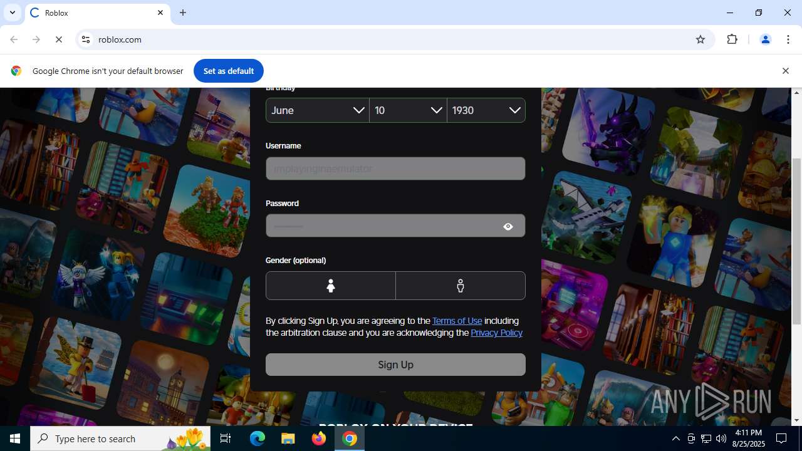This screenshot has height=451, width=802.
Task: Open the notification center icon
Action: pyautogui.click(x=781, y=438)
